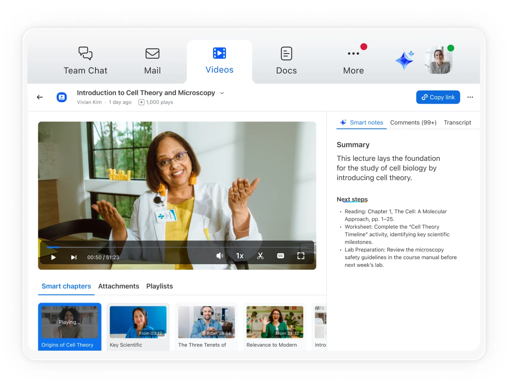Open the 1x playback speed menu

pos(240,256)
